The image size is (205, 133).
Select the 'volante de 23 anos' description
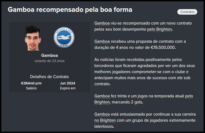coord(50,61)
